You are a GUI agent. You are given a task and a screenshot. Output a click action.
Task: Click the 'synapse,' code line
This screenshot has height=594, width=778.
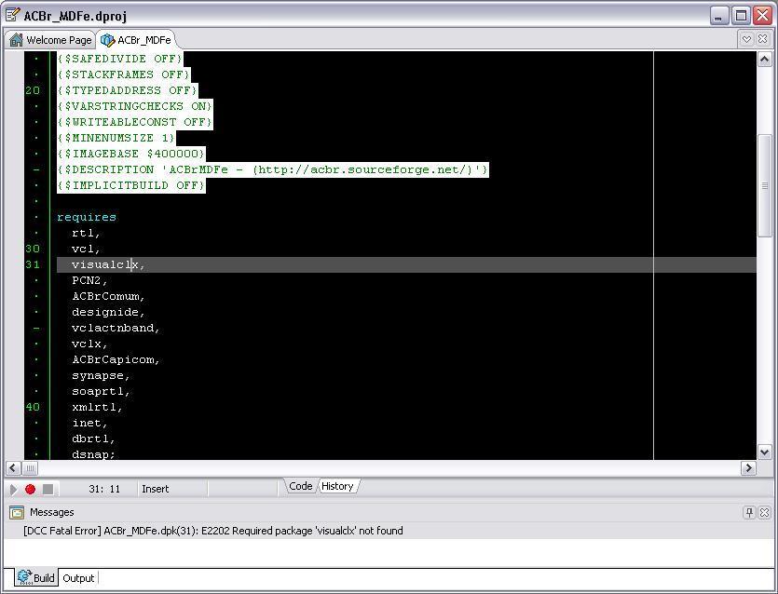(101, 376)
